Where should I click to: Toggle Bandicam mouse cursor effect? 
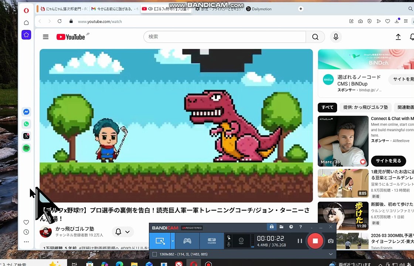(x=229, y=237)
